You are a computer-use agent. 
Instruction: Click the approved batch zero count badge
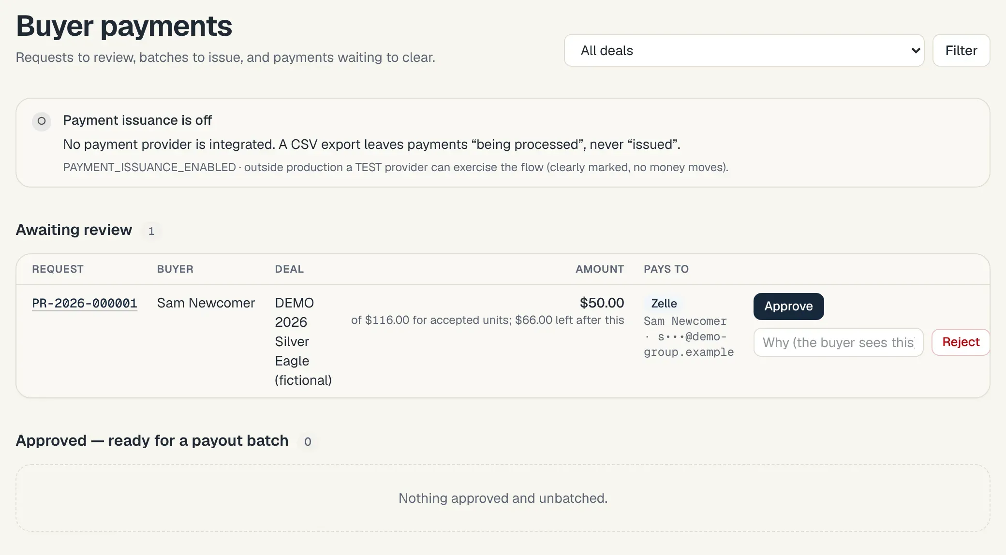[x=308, y=441]
